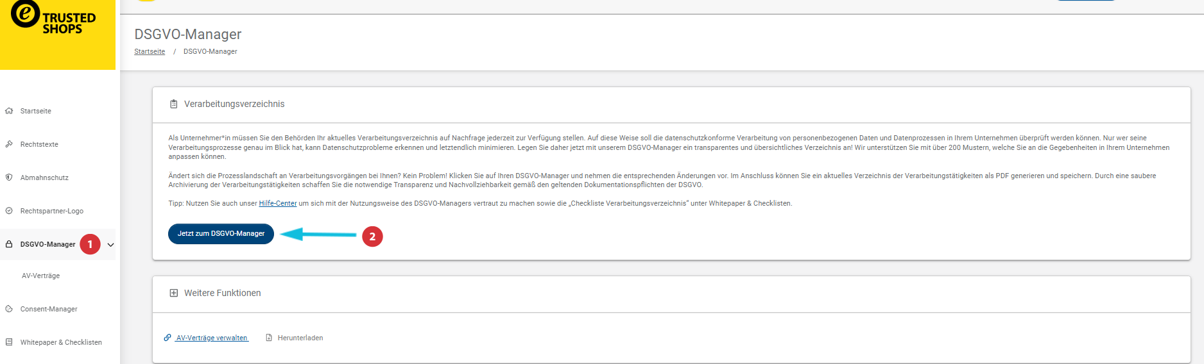Image resolution: width=1204 pixels, height=364 pixels.
Task: Open the AV-Verträge verwalten link
Action: click(x=212, y=338)
